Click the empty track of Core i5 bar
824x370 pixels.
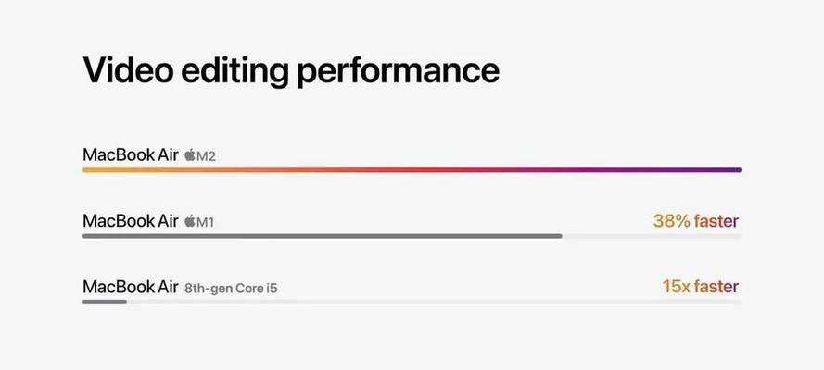(x=434, y=302)
